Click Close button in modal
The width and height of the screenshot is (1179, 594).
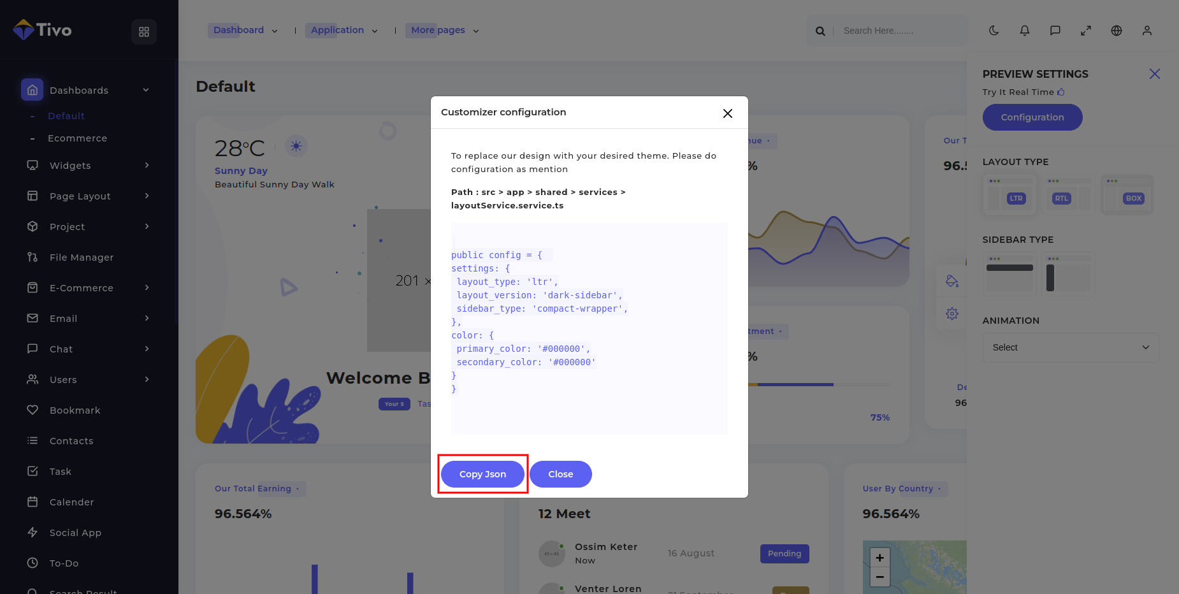point(560,474)
